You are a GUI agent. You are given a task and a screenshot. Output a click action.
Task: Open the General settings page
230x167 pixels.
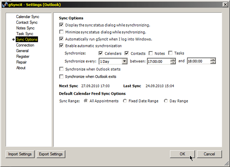pyautogui.click(x=22, y=51)
